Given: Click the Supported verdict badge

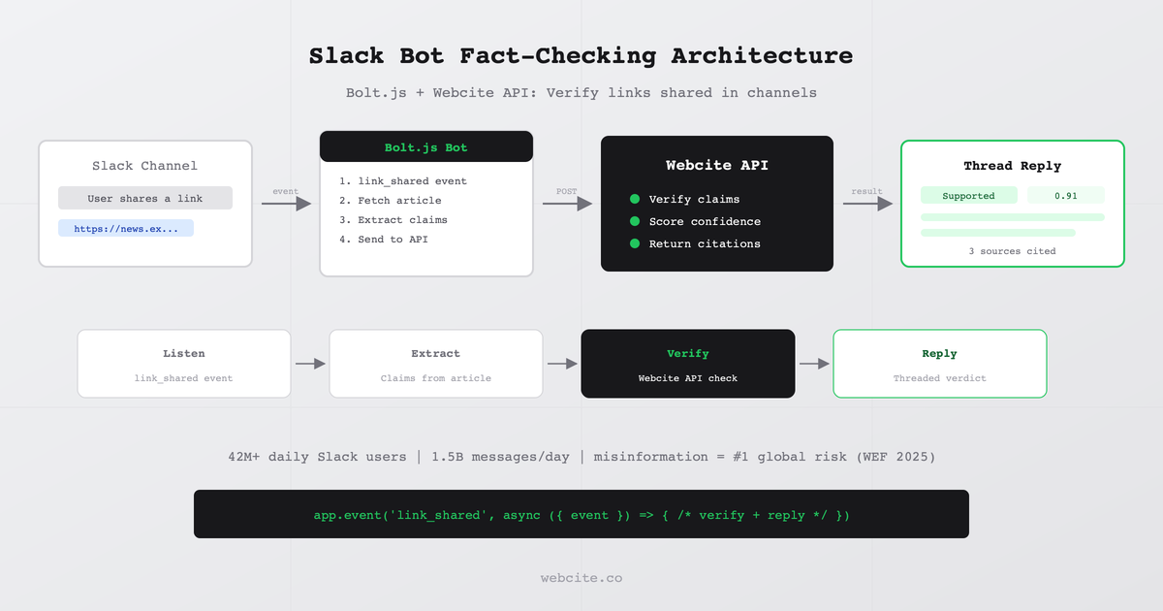Looking at the screenshot, I should click(x=969, y=196).
